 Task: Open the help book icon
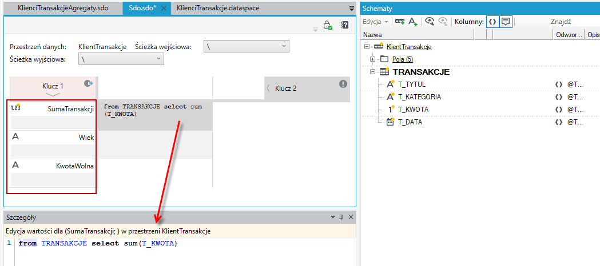pos(345,25)
